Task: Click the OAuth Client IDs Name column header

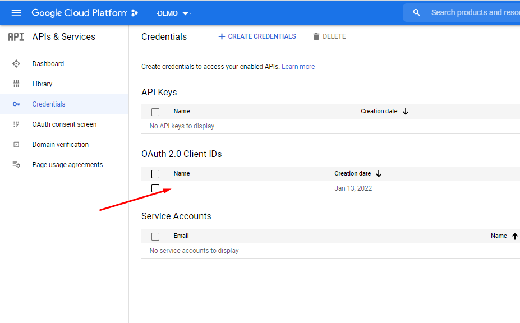Action: tap(182, 173)
